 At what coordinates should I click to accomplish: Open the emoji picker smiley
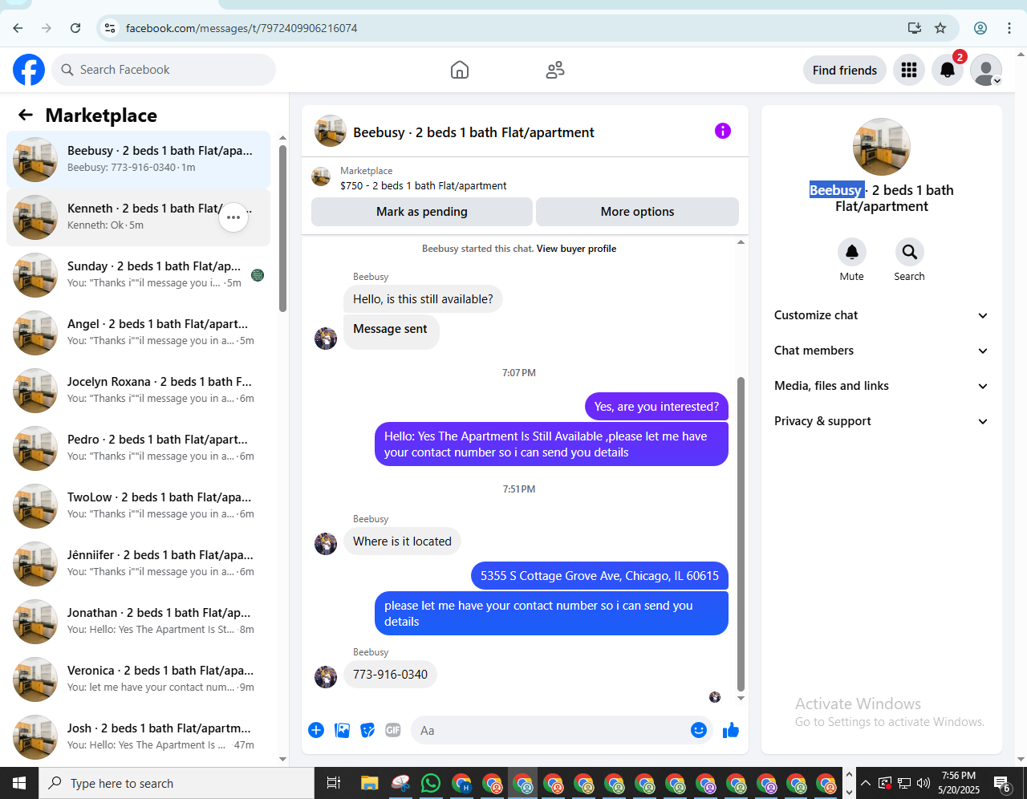[699, 730]
